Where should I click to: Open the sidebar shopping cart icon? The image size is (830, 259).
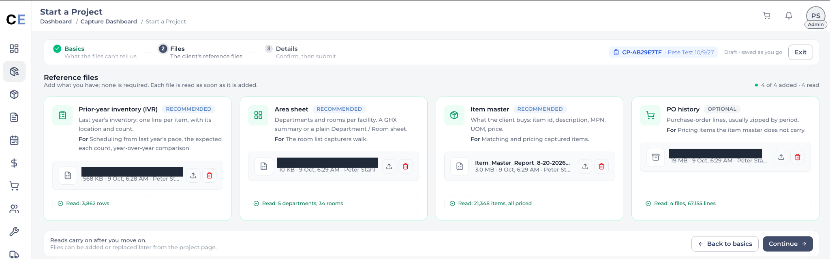(x=14, y=186)
